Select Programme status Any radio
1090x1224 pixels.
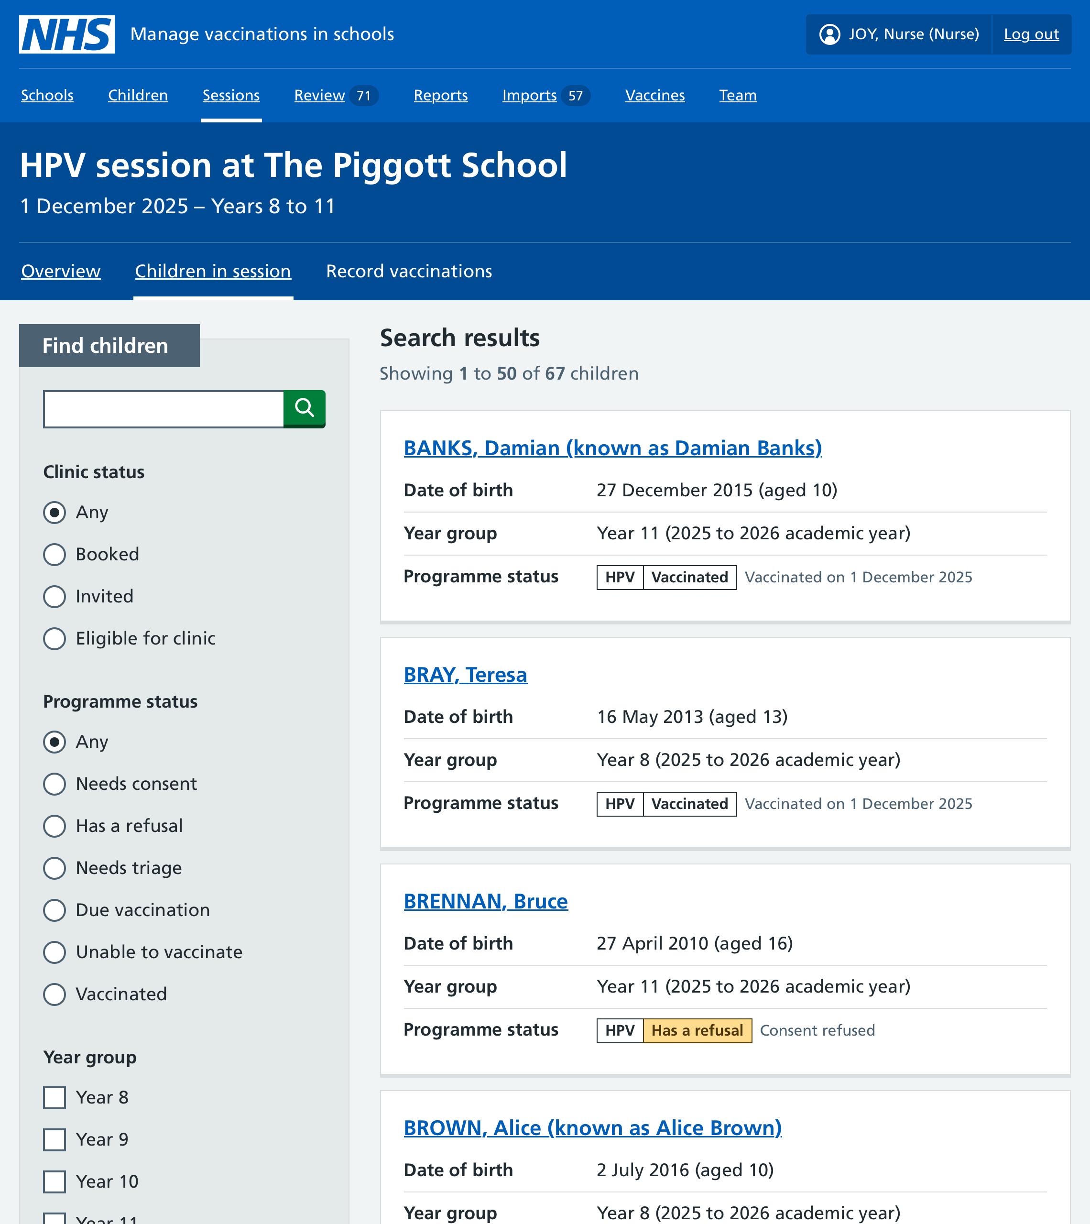[x=54, y=742]
